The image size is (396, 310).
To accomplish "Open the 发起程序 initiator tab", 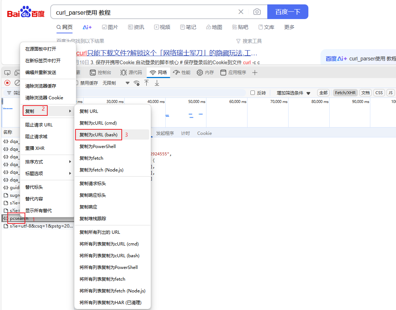I will pyautogui.click(x=165, y=133).
